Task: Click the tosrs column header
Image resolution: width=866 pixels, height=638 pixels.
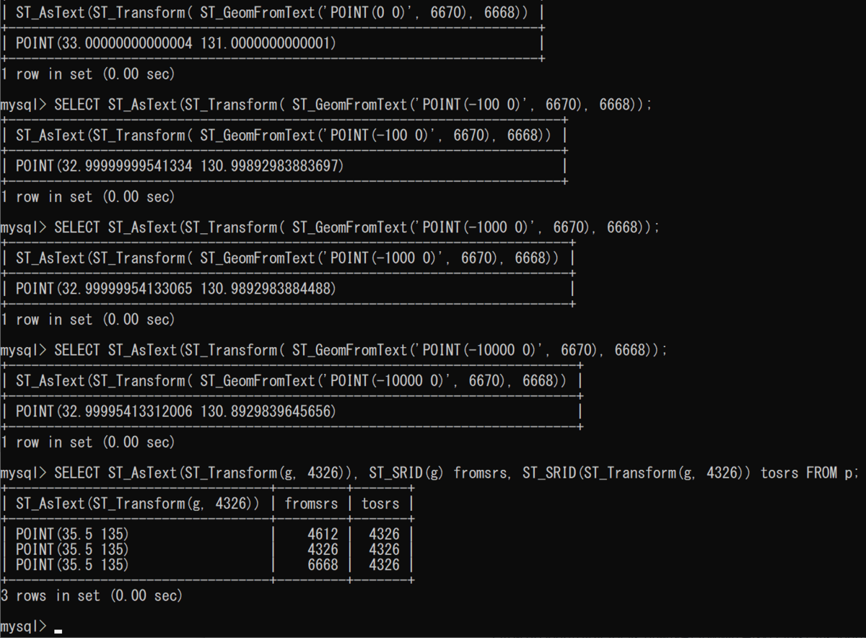Action: point(380,503)
